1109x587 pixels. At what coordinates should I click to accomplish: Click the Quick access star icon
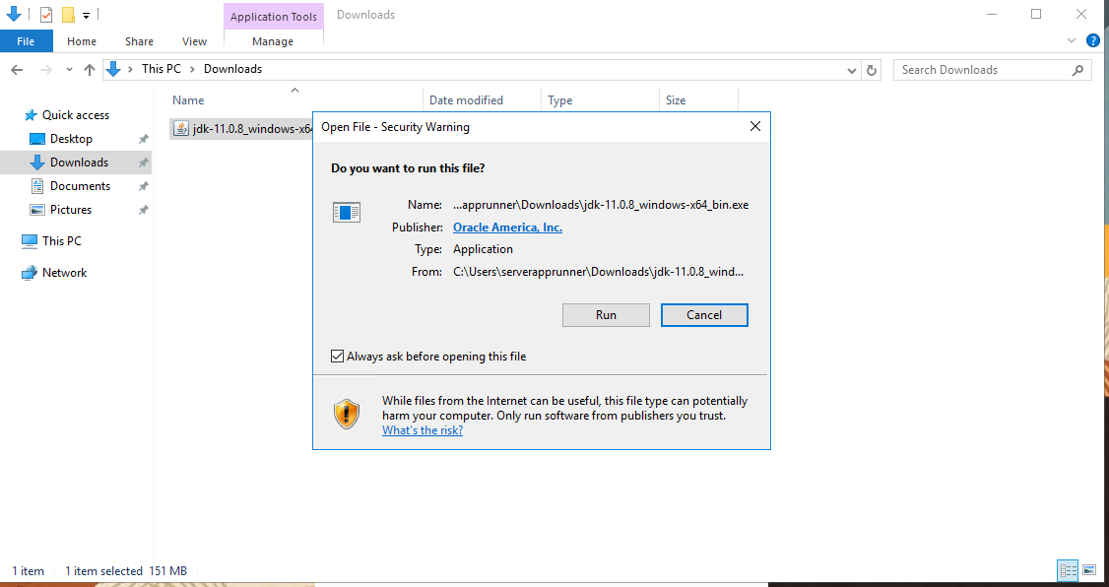click(x=31, y=115)
